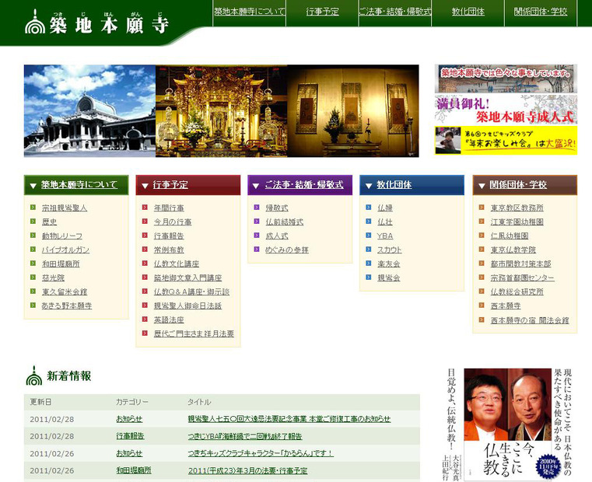Open the 行事予定 top menu item
The width and height of the screenshot is (592, 482).
coord(322,12)
